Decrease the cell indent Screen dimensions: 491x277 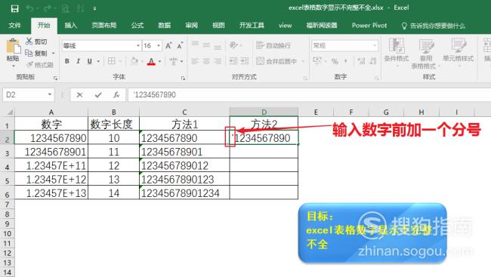click(233, 61)
